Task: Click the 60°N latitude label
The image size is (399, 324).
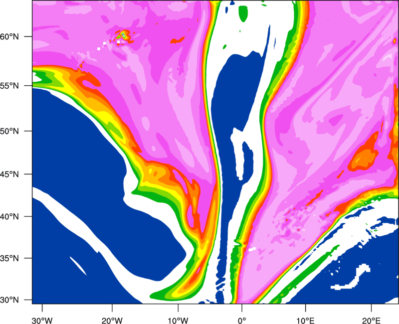Action: [x=10, y=37]
